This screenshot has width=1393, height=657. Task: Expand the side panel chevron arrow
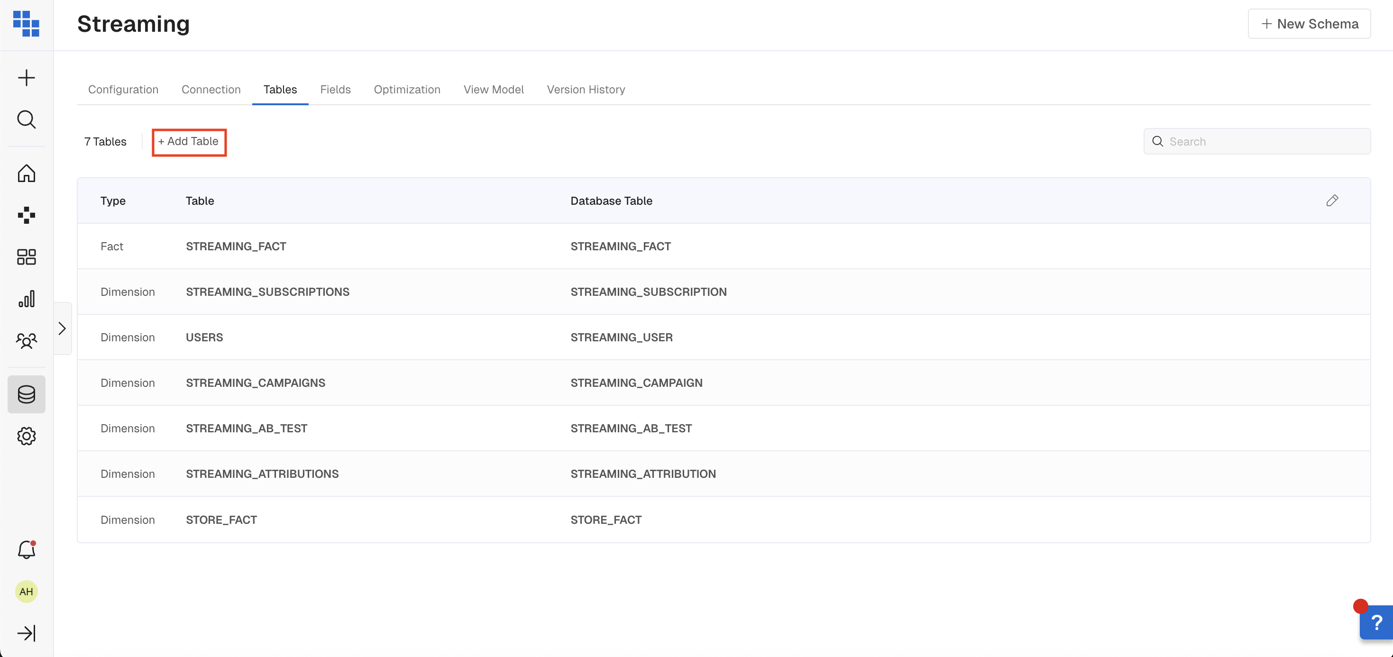coord(62,328)
